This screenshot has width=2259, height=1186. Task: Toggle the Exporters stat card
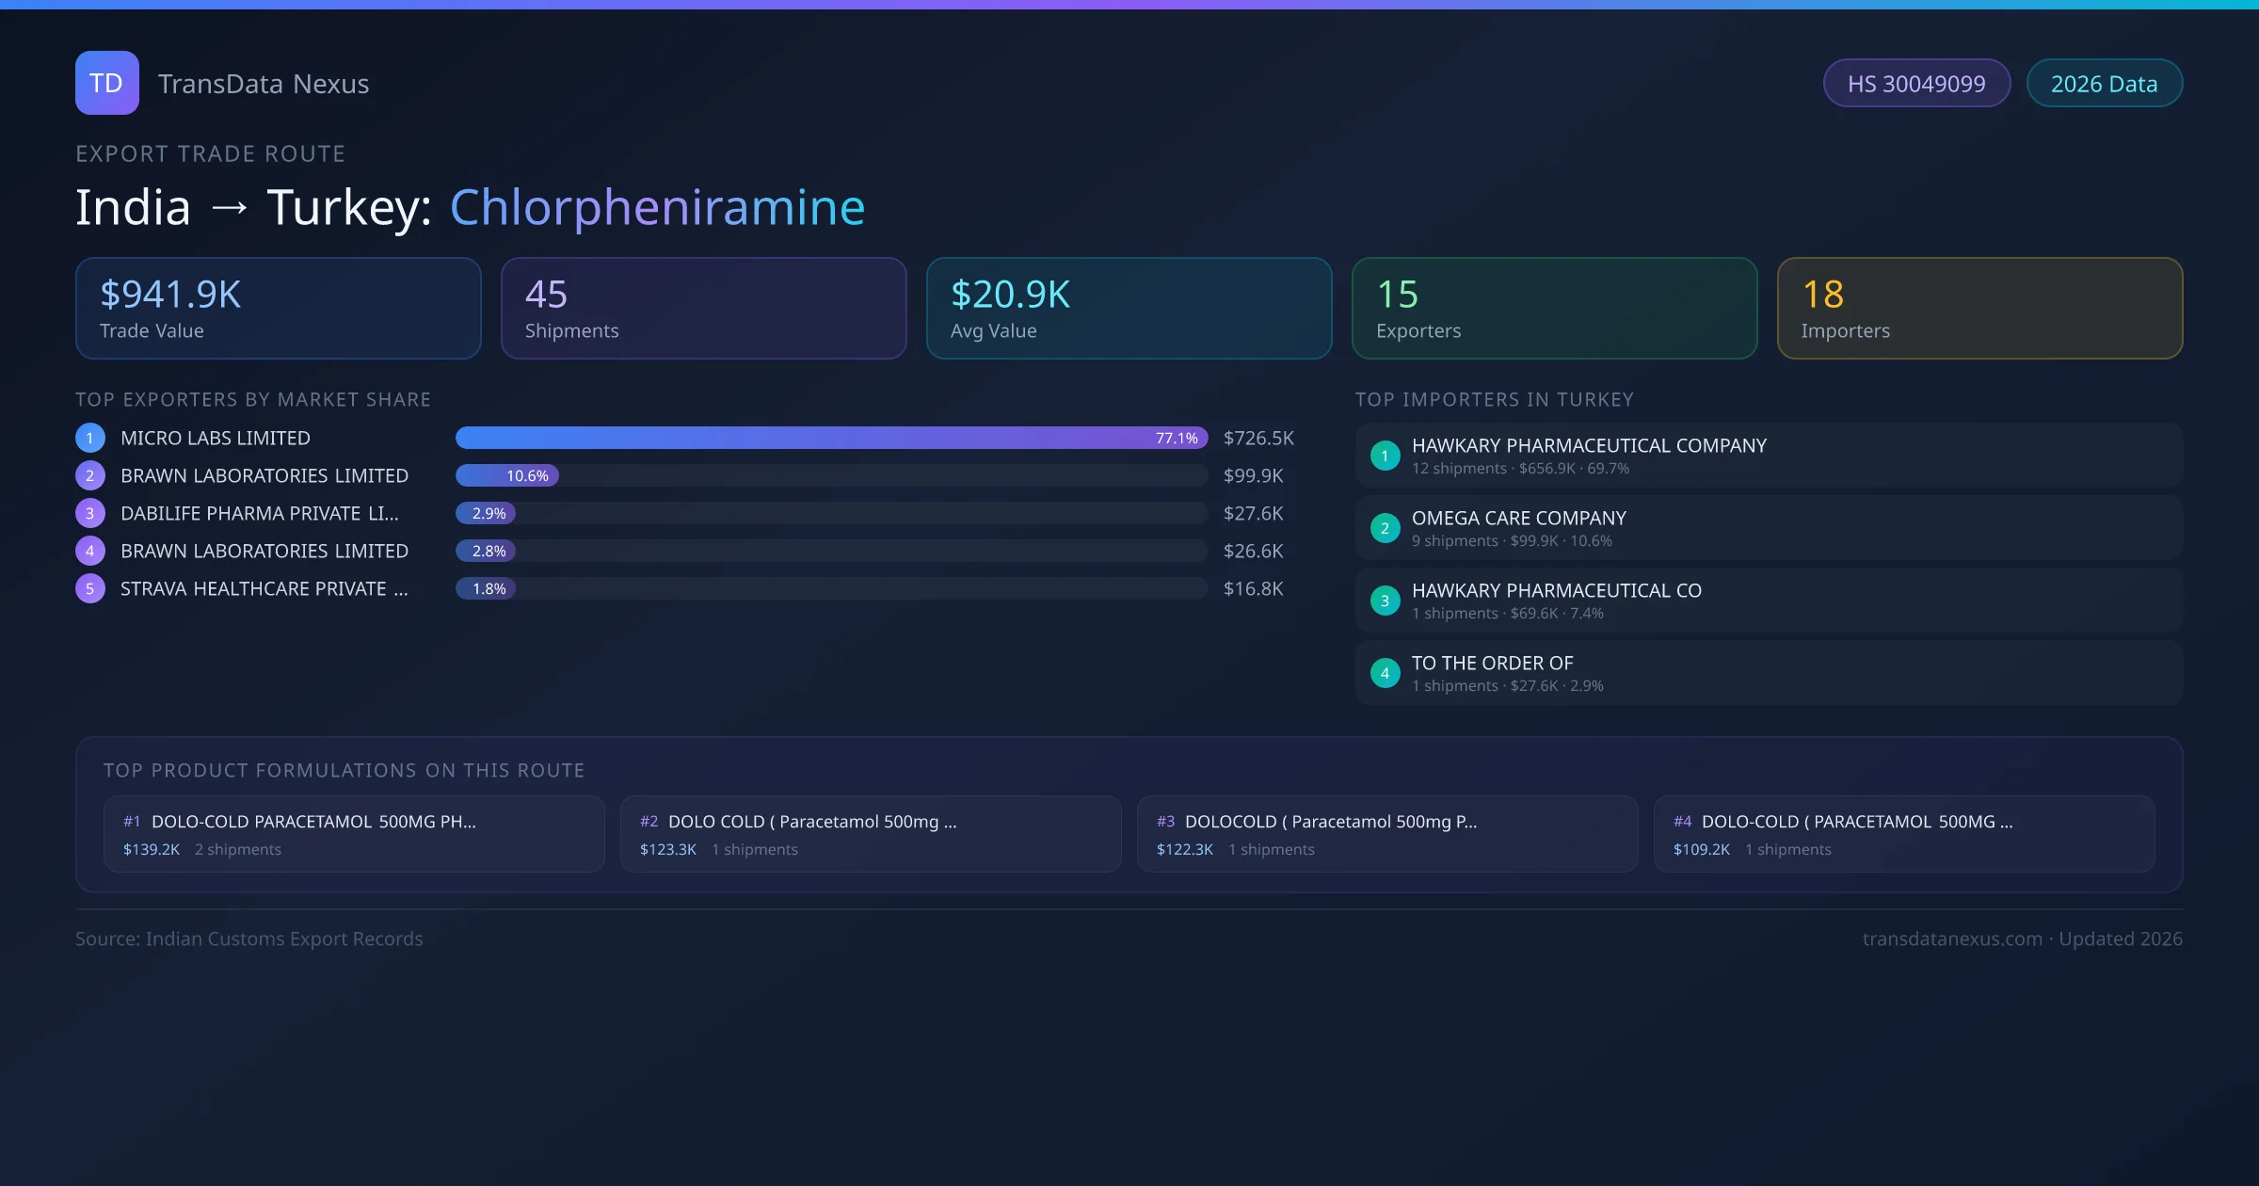pyautogui.click(x=1554, y=308)
